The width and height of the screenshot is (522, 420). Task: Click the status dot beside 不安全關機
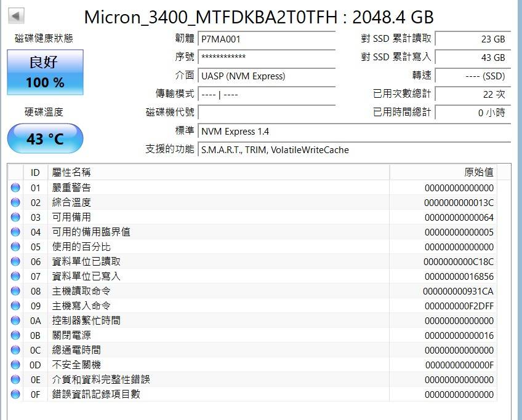click(15, 365)
